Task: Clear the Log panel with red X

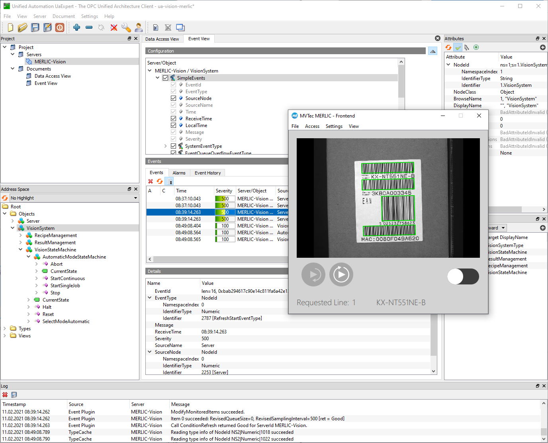Action: click(5, 395)
